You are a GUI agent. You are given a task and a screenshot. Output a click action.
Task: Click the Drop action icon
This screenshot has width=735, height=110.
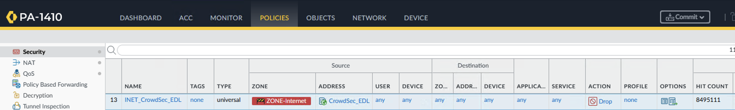pyautogui.click(x=592, y=101)
